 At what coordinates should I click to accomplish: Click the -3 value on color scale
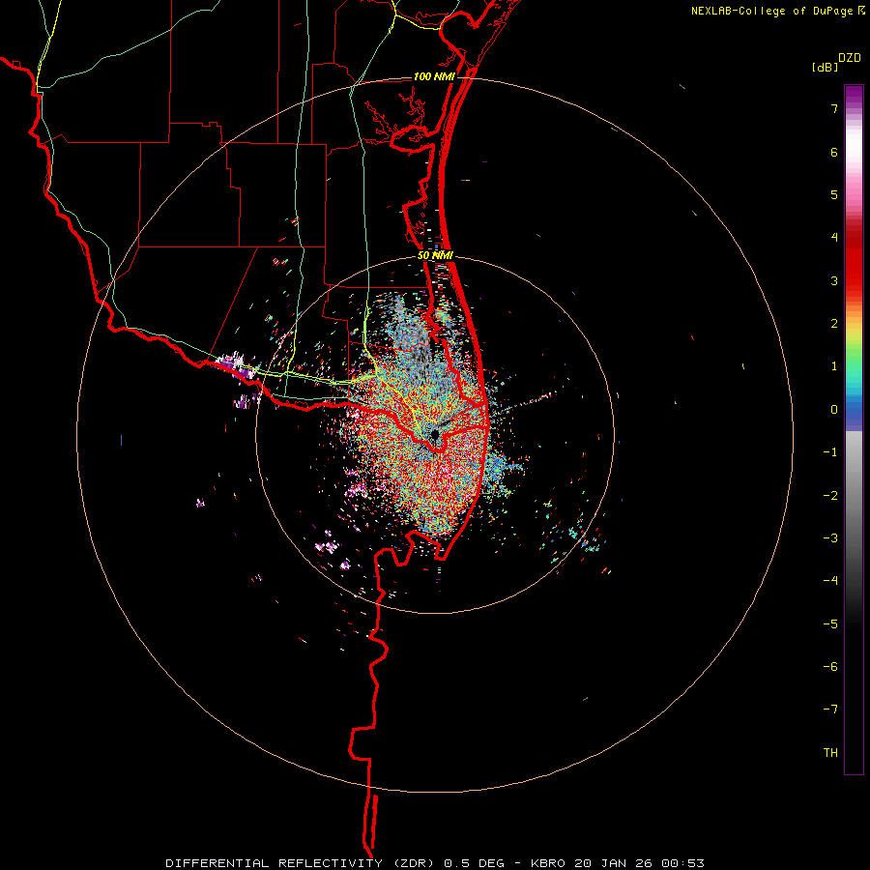click(x=830, y=538)
